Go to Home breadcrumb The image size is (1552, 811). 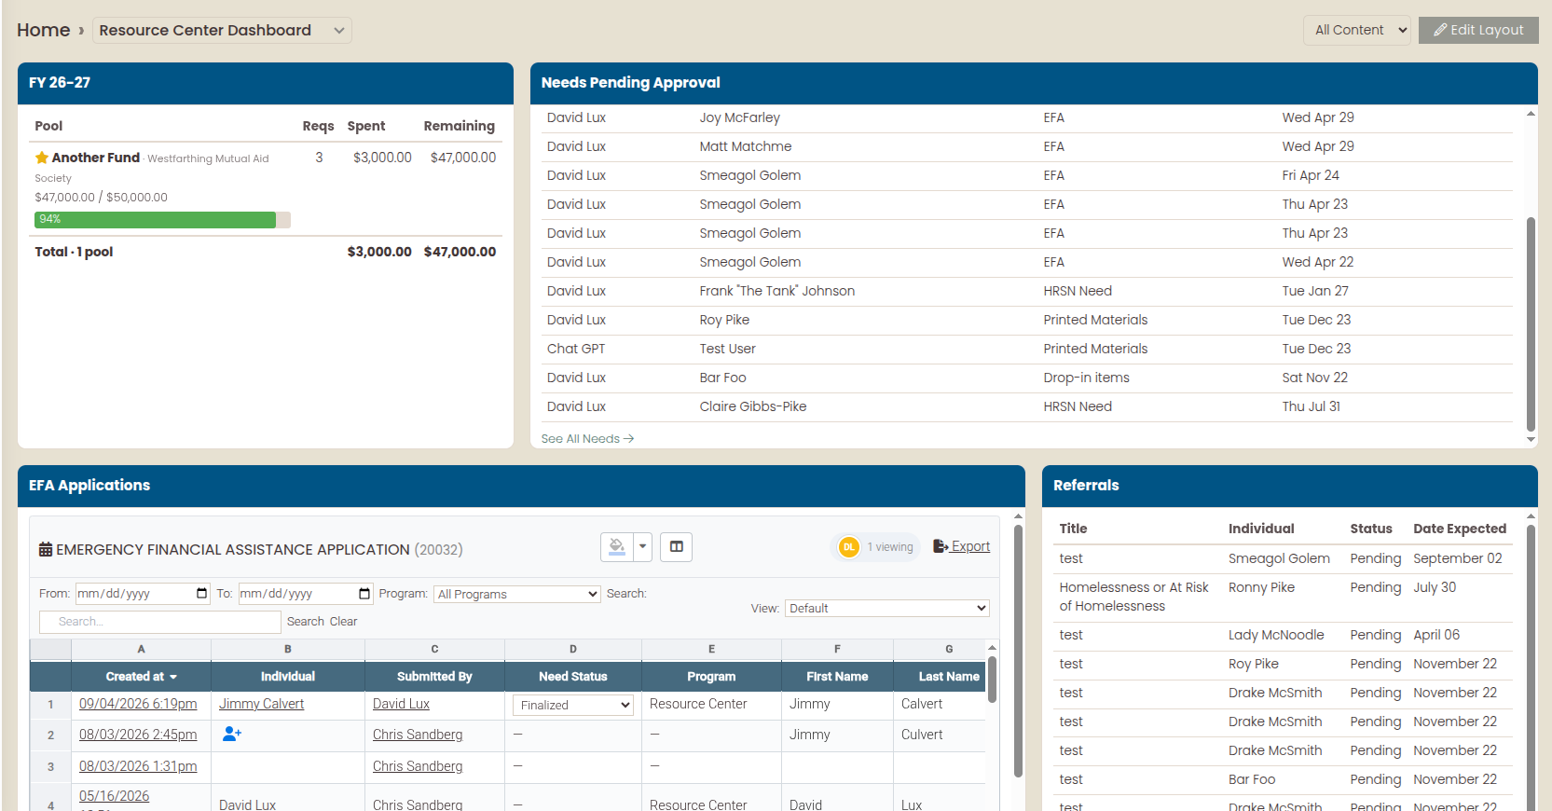(x=43, y=30)
